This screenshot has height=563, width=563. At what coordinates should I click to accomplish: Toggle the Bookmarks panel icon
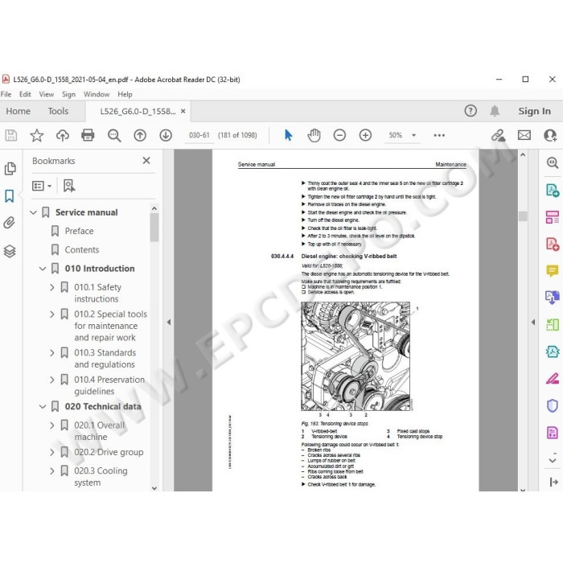pos(10,196)
